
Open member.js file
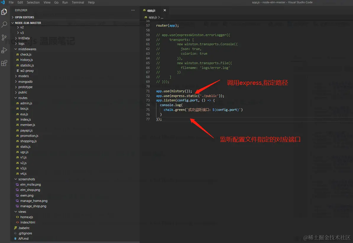28,125
